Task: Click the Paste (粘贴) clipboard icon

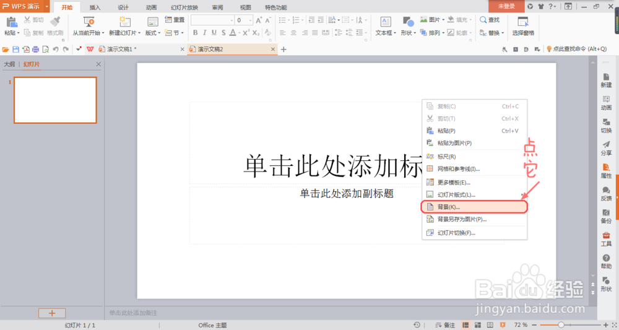Action: pyautogui.click(x=11, y=22)
